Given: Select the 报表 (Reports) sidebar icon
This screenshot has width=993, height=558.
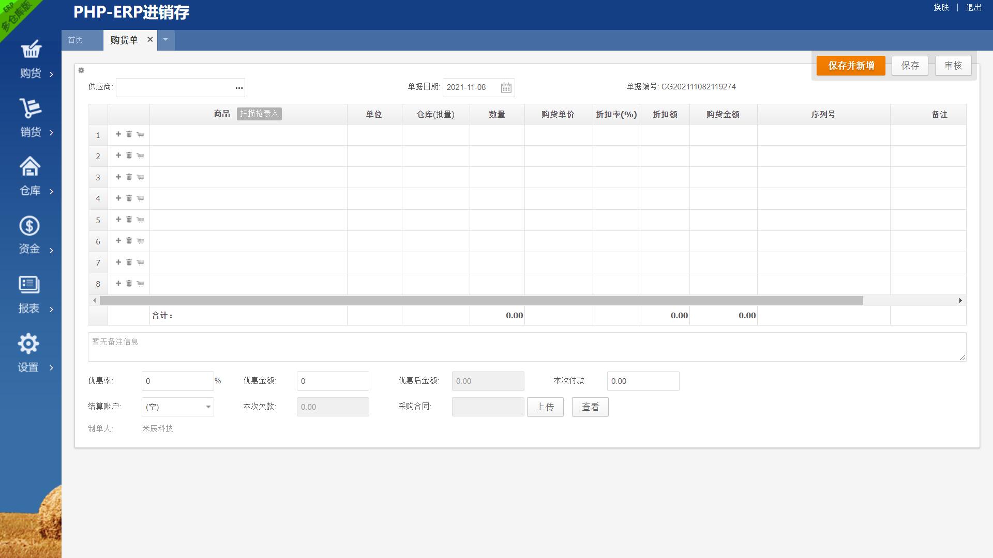Looking at the screenshot, I should pyautogui.click(x=28, y=284).
